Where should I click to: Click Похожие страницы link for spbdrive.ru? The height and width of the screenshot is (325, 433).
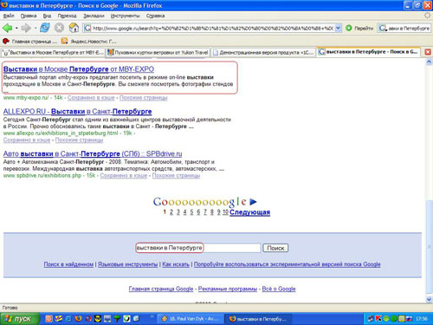tap(176, 175)
